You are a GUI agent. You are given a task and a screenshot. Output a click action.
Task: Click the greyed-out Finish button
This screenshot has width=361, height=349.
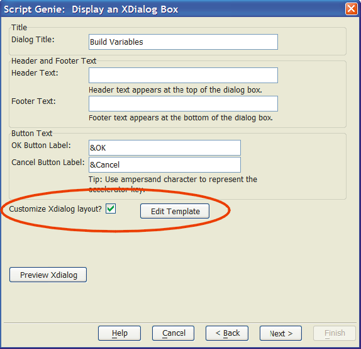pyautogui.click(x=335, y=333)
